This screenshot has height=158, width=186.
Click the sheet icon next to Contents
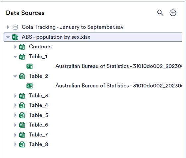tap(22, 47)
